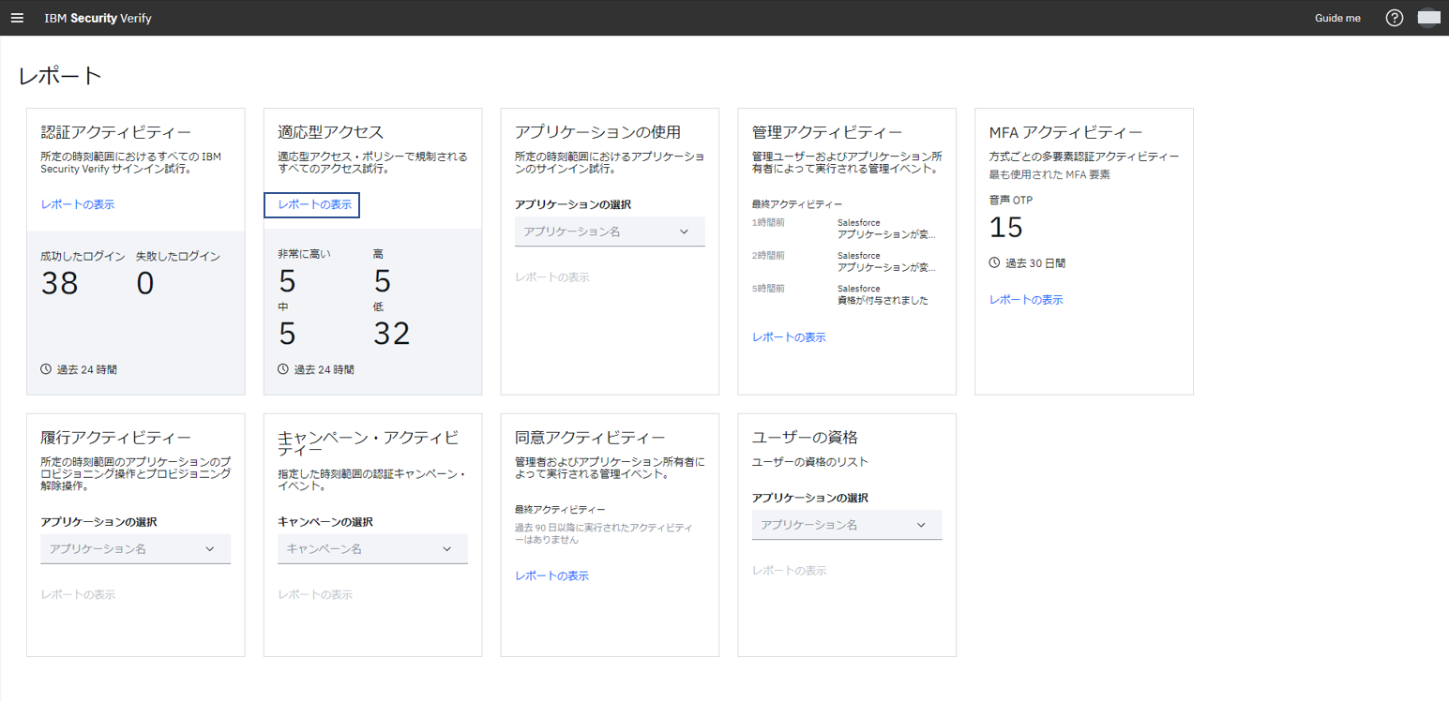Click chevron in 履行アクティビティー dropdown
The image size is (1449, 702).
coord(209,548)
